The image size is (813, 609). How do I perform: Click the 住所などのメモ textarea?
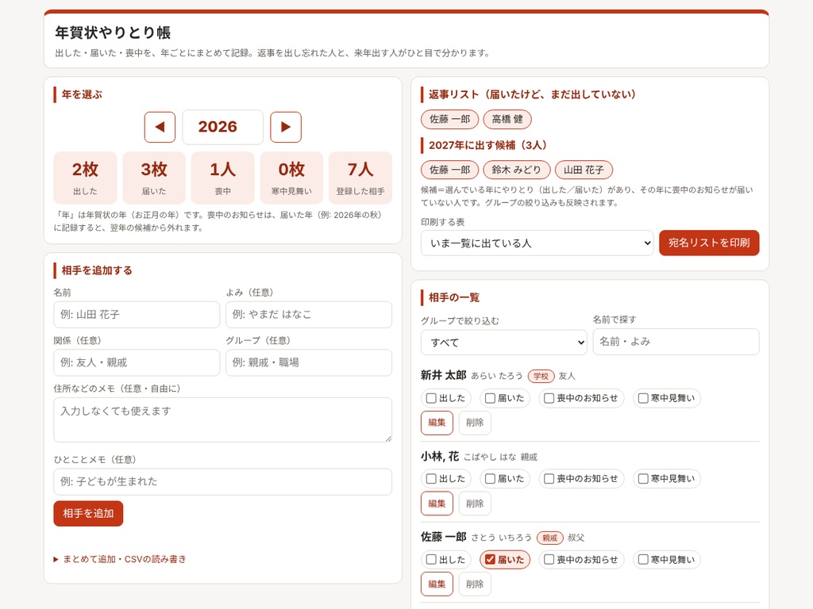[x=222, y=420]
